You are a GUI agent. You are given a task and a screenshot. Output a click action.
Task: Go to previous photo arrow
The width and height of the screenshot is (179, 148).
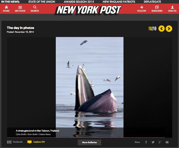click(162, 29)
